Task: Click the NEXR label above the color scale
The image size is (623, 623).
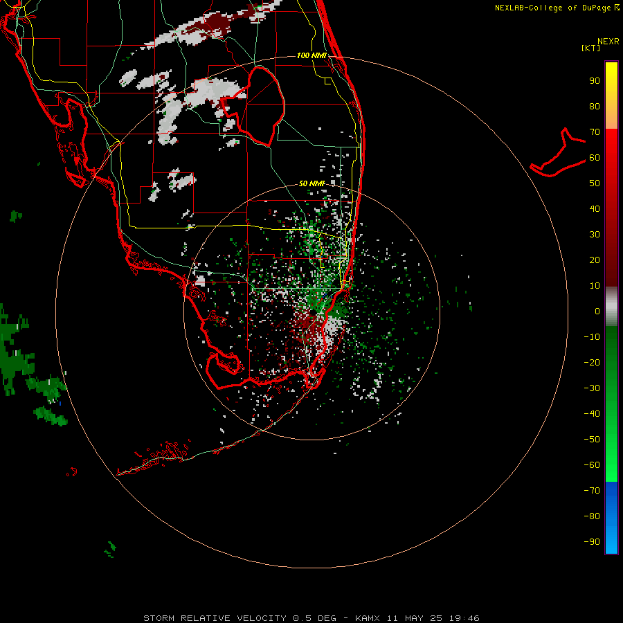Action: 608,42
